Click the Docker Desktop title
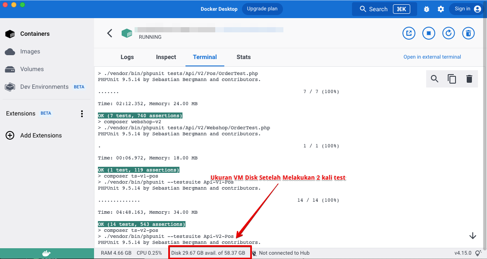Screen dimensions: 487x259 (x=219, y=9)
